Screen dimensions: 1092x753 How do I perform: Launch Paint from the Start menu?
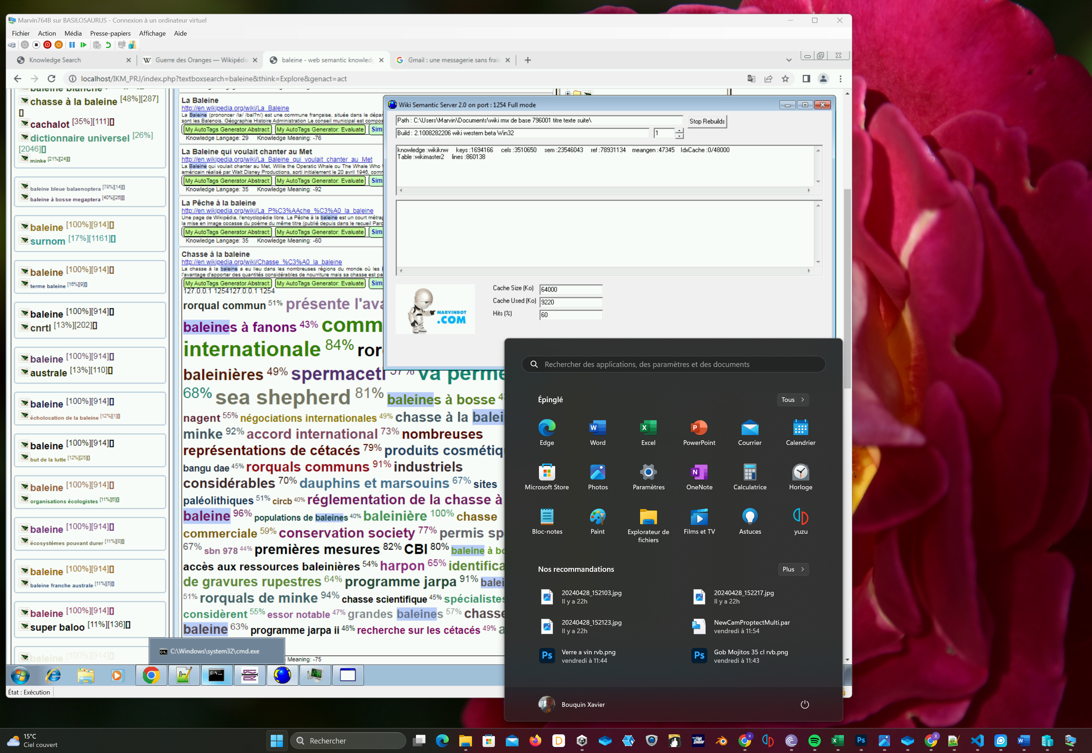[597, 521]
